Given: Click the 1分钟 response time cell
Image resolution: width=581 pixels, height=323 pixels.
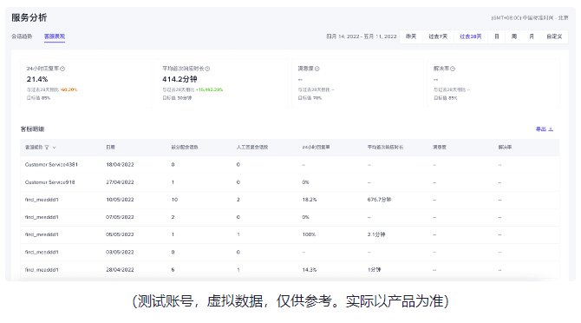Looking at the screenshot, I should (x=375, y=269).
